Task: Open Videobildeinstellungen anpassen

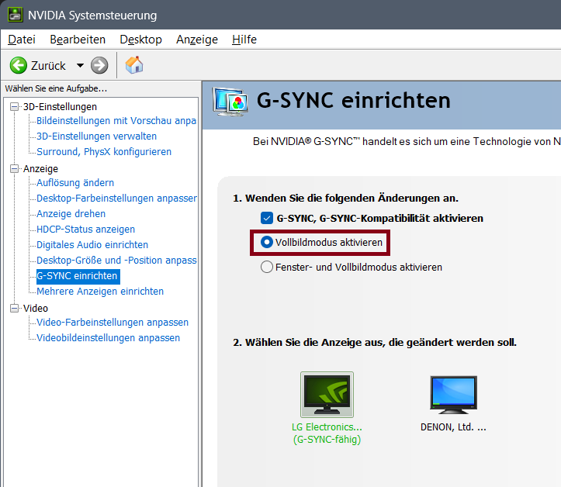Action: click(x=108, y=338)
